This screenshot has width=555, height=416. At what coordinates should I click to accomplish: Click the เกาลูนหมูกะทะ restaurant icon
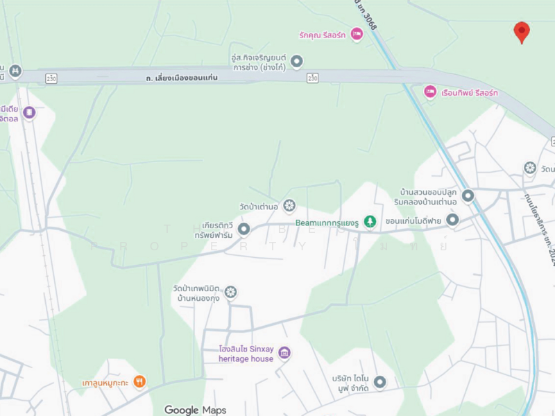click(x=139, y=382)
